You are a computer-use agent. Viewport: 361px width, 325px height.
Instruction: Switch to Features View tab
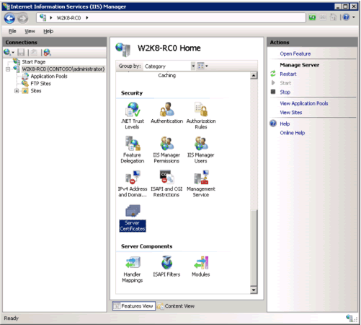tap(134, 306)
